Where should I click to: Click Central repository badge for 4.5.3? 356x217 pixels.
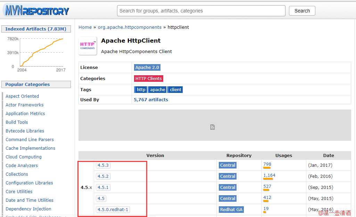[228, 165]
